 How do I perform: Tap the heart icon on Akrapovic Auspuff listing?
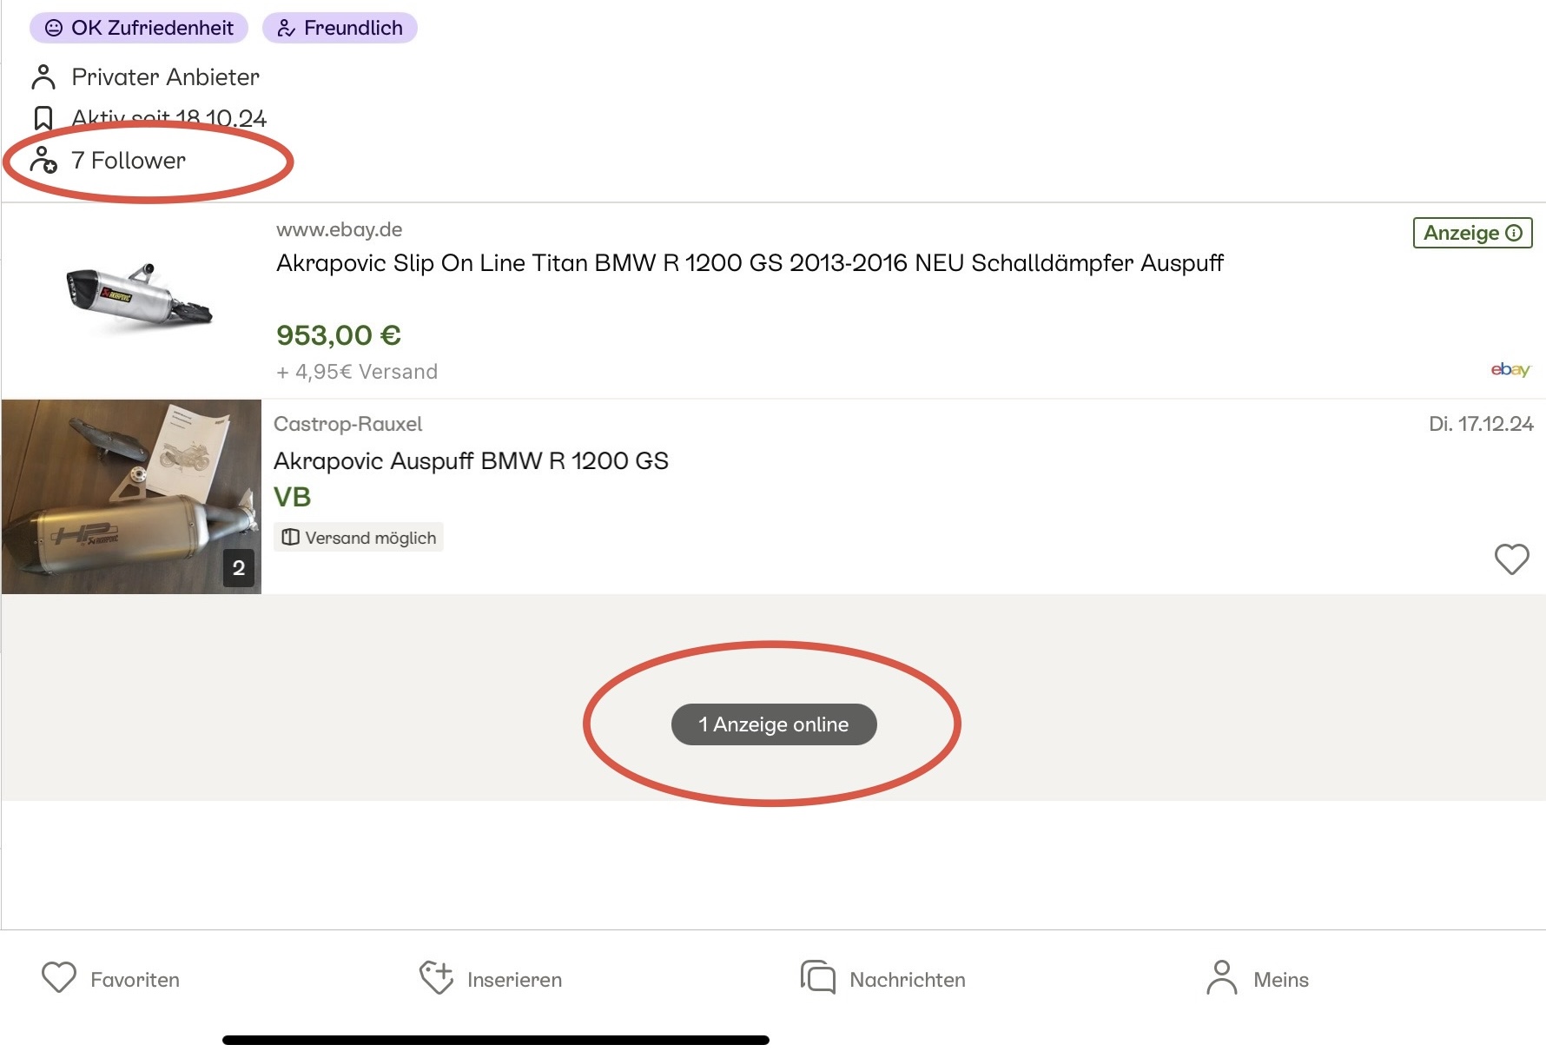click(1511, 559)
